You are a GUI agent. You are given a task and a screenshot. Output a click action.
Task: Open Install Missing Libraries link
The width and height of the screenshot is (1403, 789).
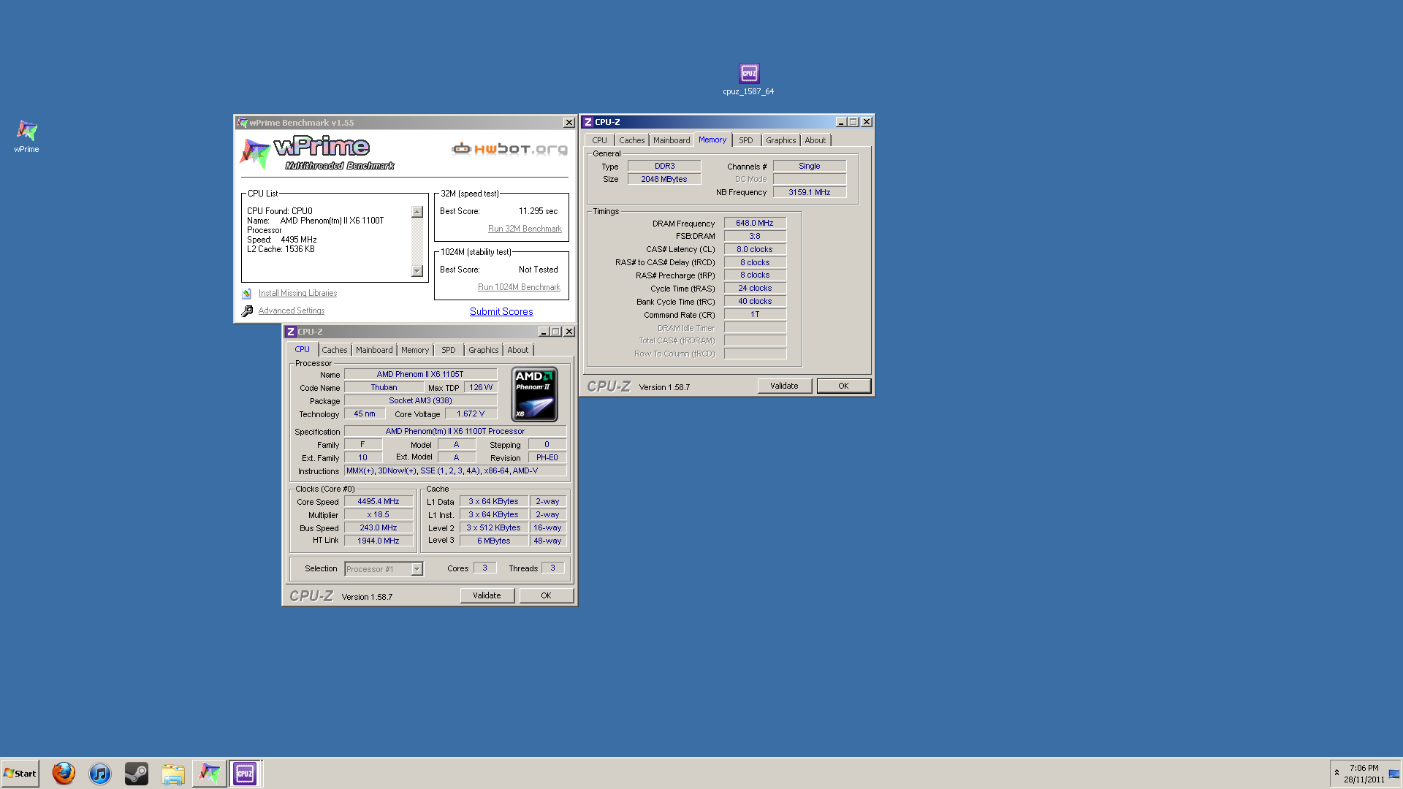[x=297, y=293]
